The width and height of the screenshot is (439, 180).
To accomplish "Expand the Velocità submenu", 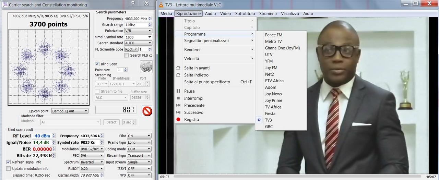I will 215,59.
